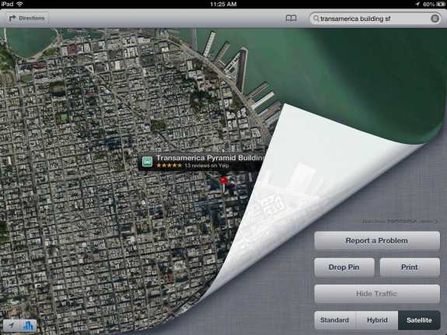Tap Report a Problem button

click(x=377, y=241)
